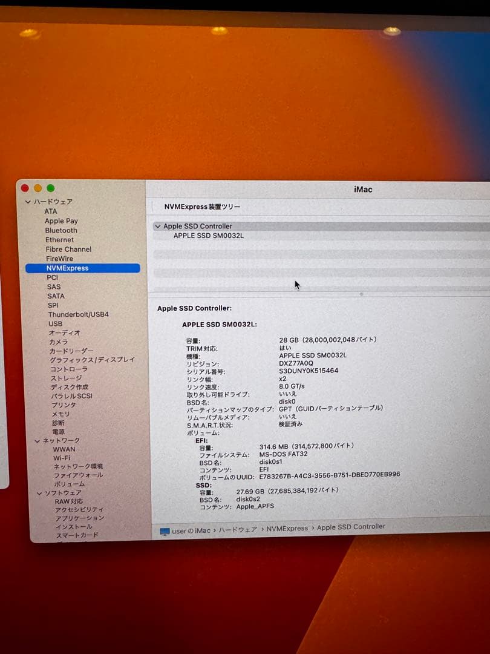Click the NVMExpress装置ツリー column header
Screen dimensions: 490x654
(202, 207)
